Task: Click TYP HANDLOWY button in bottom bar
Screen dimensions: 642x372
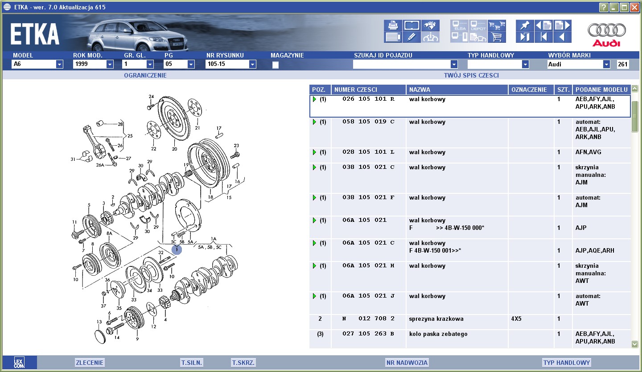Action: (566, 363)
